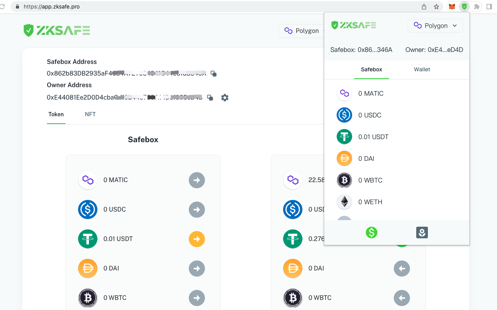This screenshot has height=310, width=497.
Task: Click the gray NFT flower icon in popup footer
Action: click(x=422, y=232)
